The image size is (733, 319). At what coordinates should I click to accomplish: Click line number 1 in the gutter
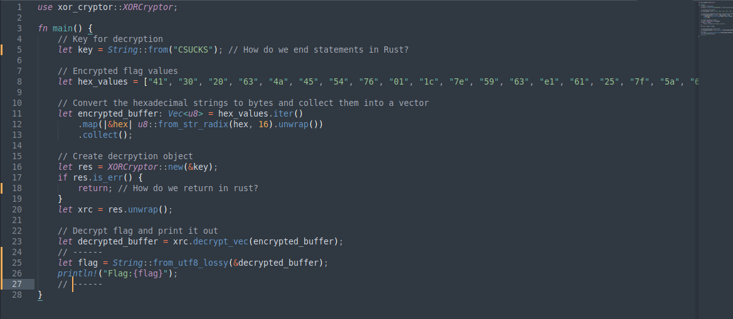click(x=19, y=8)
